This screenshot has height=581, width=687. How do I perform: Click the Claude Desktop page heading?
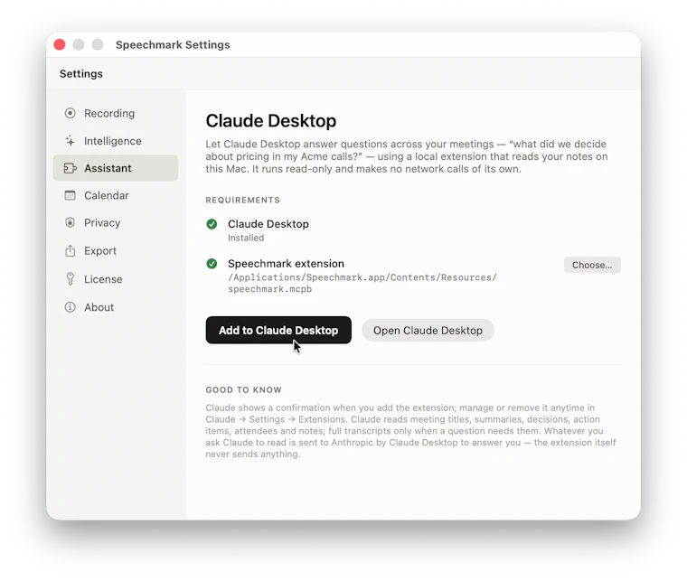click(271, 121)
